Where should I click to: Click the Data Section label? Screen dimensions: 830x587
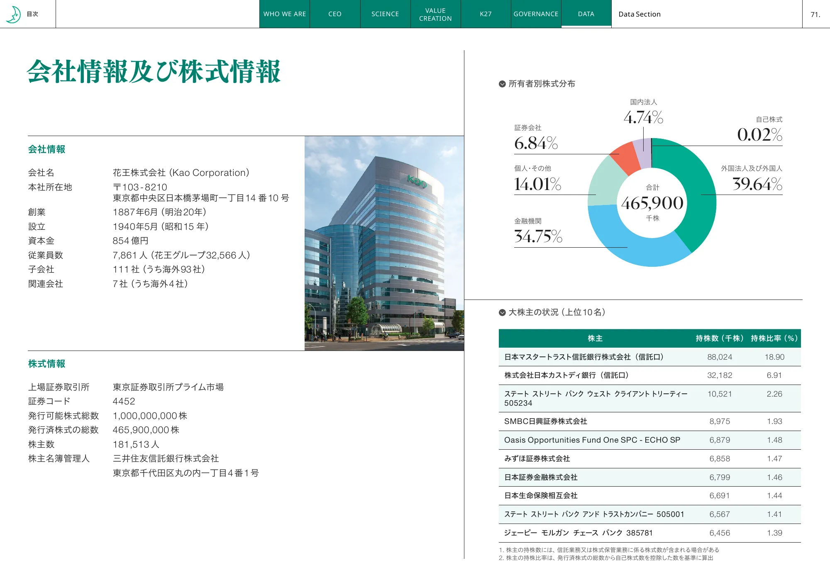[x=640, y=14]
